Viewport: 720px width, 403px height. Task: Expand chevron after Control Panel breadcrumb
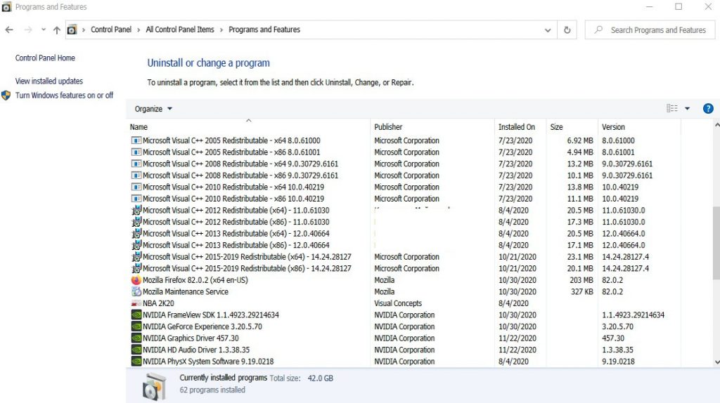[139, 29]
